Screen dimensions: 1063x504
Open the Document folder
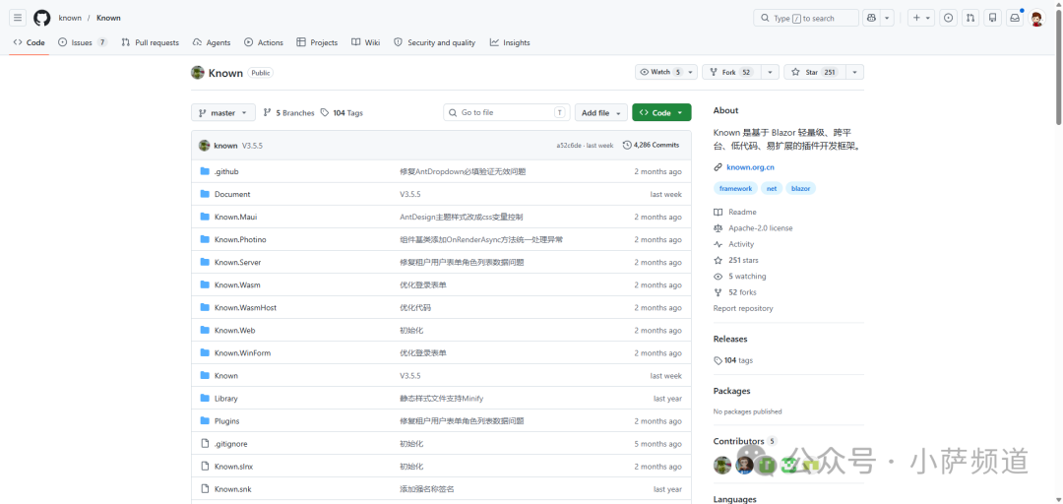[x=232, y=194]
